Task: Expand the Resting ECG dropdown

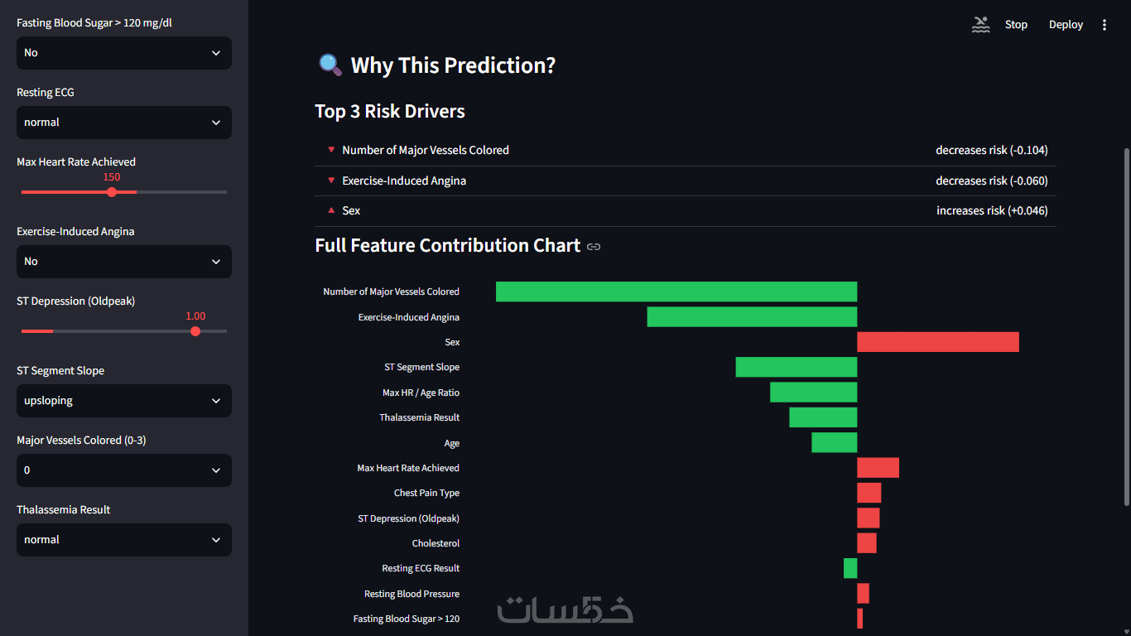Action: 124,123
